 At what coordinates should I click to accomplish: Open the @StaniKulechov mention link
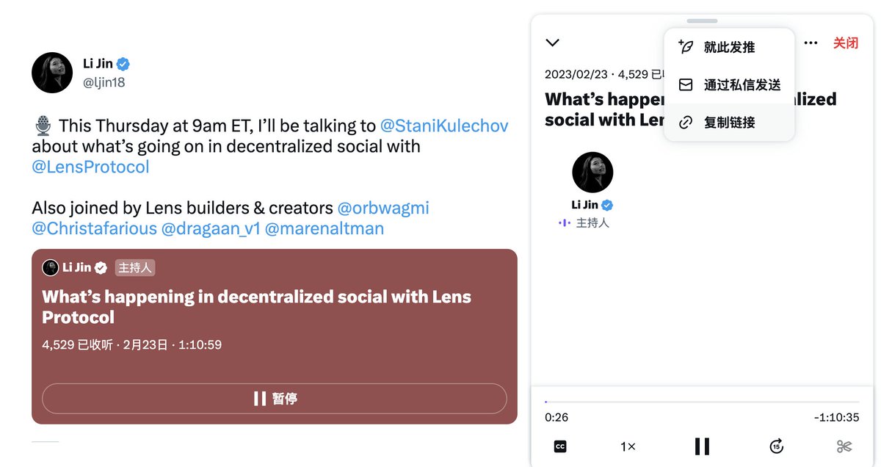click(444, 126)
